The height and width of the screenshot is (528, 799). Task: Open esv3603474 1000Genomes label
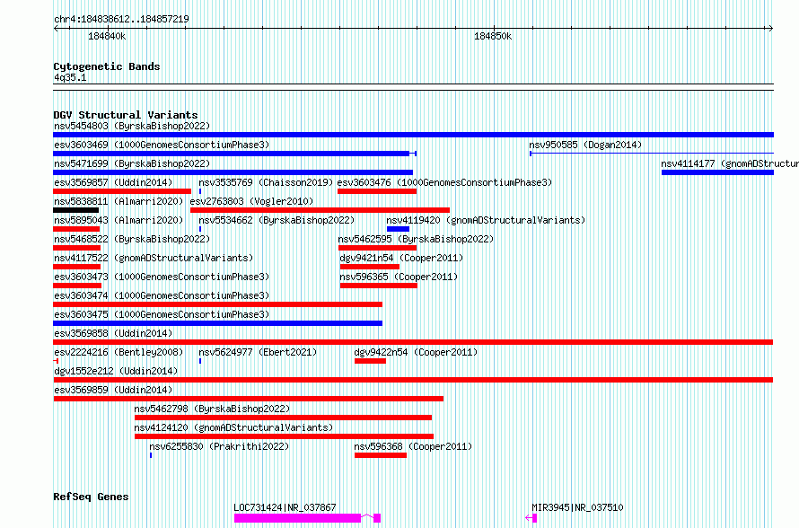tap(162, 295)
